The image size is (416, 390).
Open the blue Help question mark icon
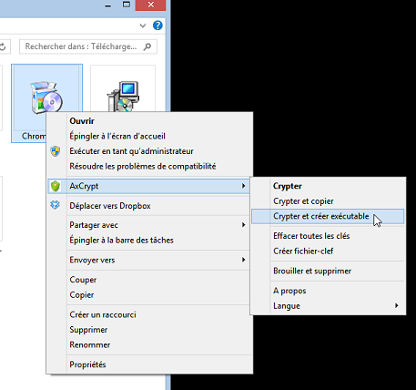(157, 26)
